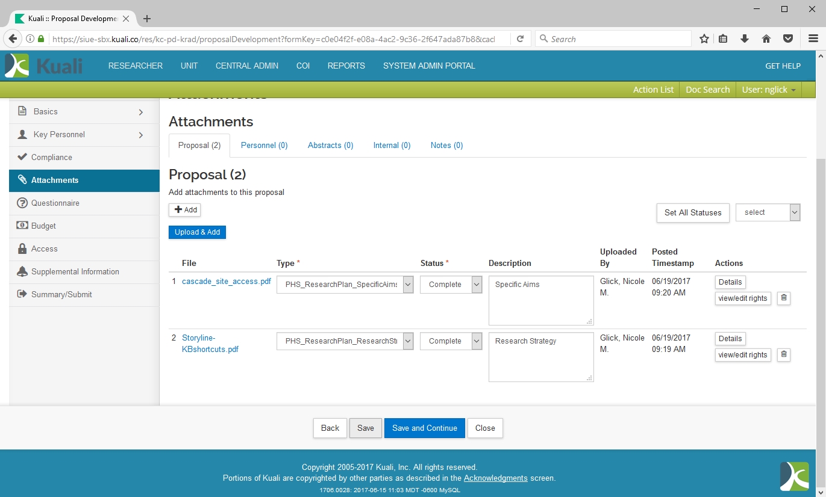Image resolution: width=826 pixels, height=497 pixels.
Task: Open the Abstracts (0) tab
Action: [x=330, y=146]
